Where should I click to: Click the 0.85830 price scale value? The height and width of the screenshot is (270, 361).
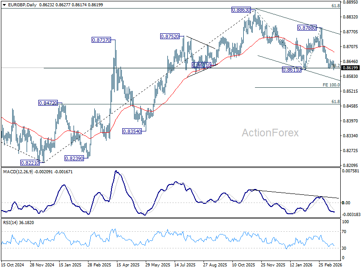point(351,76)
